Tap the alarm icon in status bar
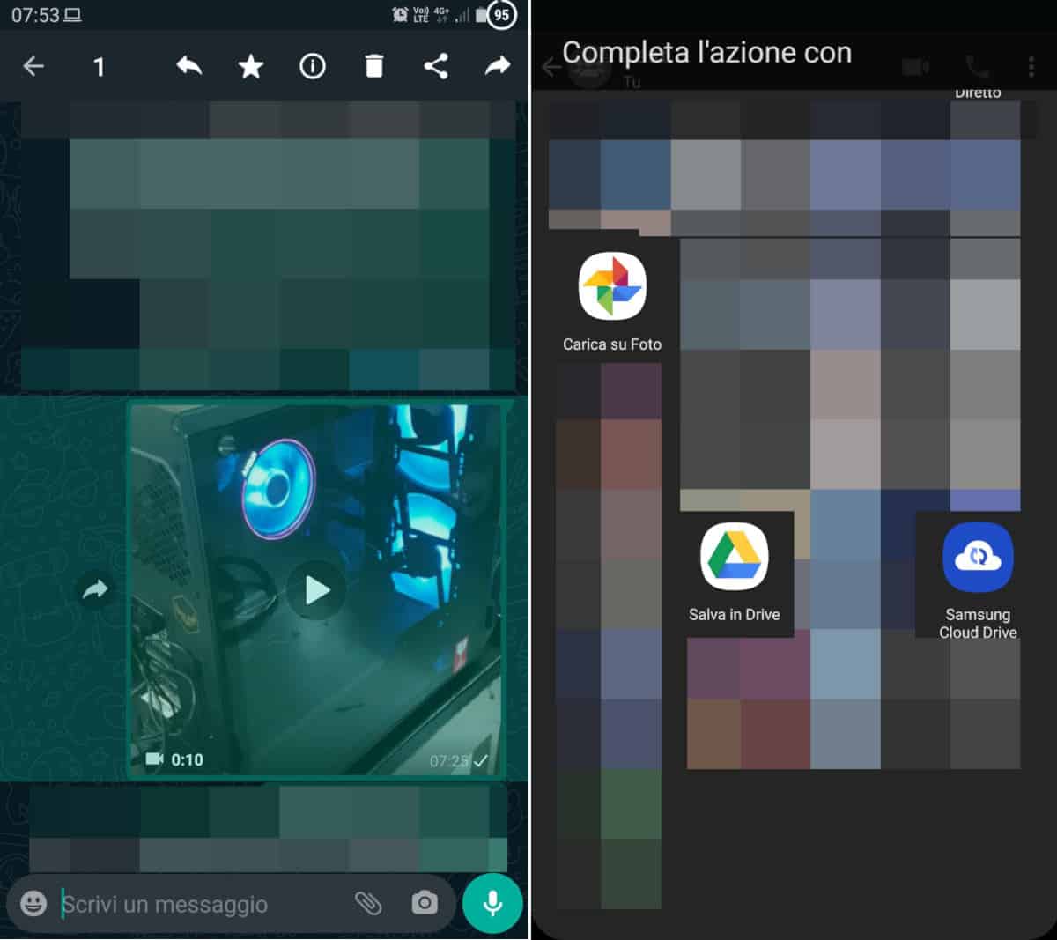 [400, 14]
